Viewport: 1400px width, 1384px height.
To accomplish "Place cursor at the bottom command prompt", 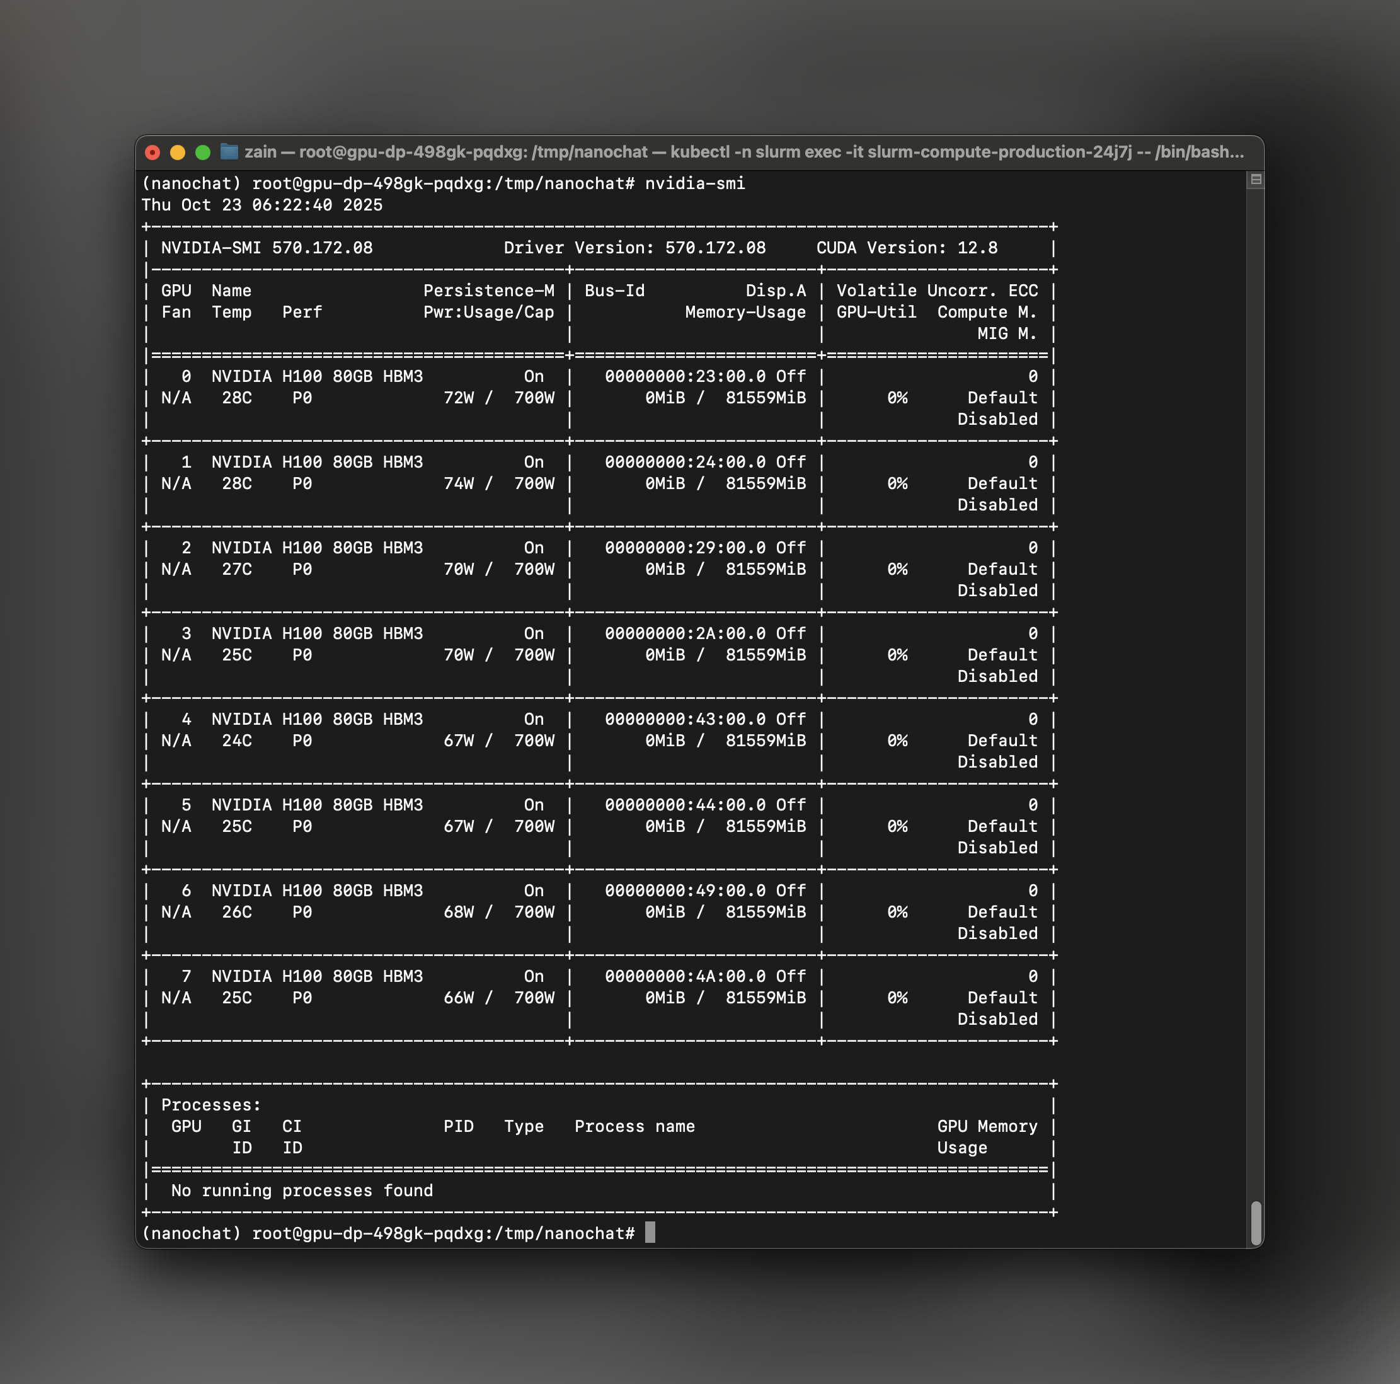I will coord(650,1233).
